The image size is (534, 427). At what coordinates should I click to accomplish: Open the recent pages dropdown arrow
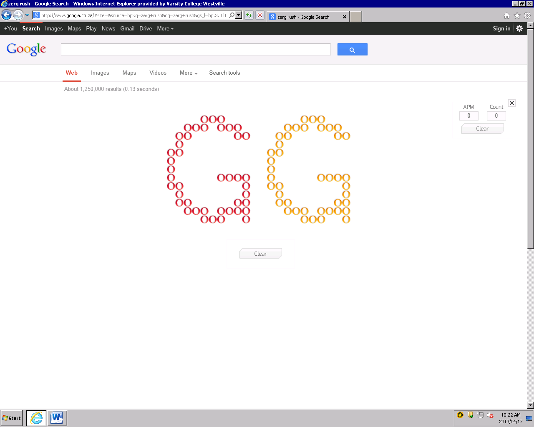[28, 15]
